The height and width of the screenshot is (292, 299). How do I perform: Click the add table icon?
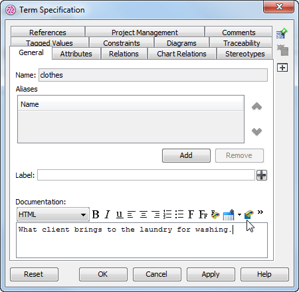point(229,215)
